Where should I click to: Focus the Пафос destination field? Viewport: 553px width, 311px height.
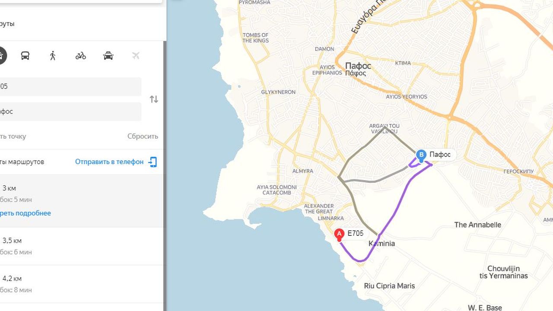69,111
